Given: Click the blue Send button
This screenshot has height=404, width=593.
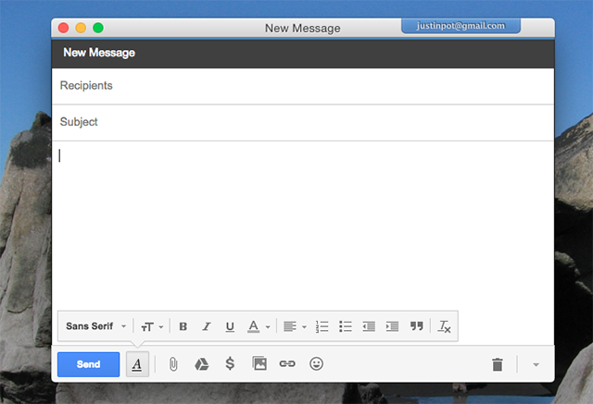Looking at the screenshot, I should 88,364.
